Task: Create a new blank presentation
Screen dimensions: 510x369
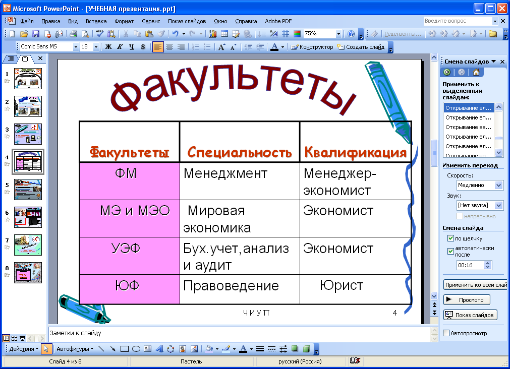Action: click(13, 34)
